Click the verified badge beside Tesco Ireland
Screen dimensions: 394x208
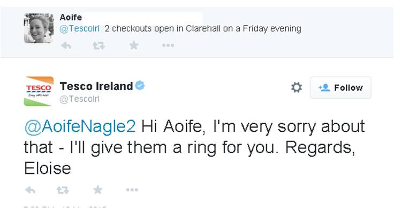140,86
